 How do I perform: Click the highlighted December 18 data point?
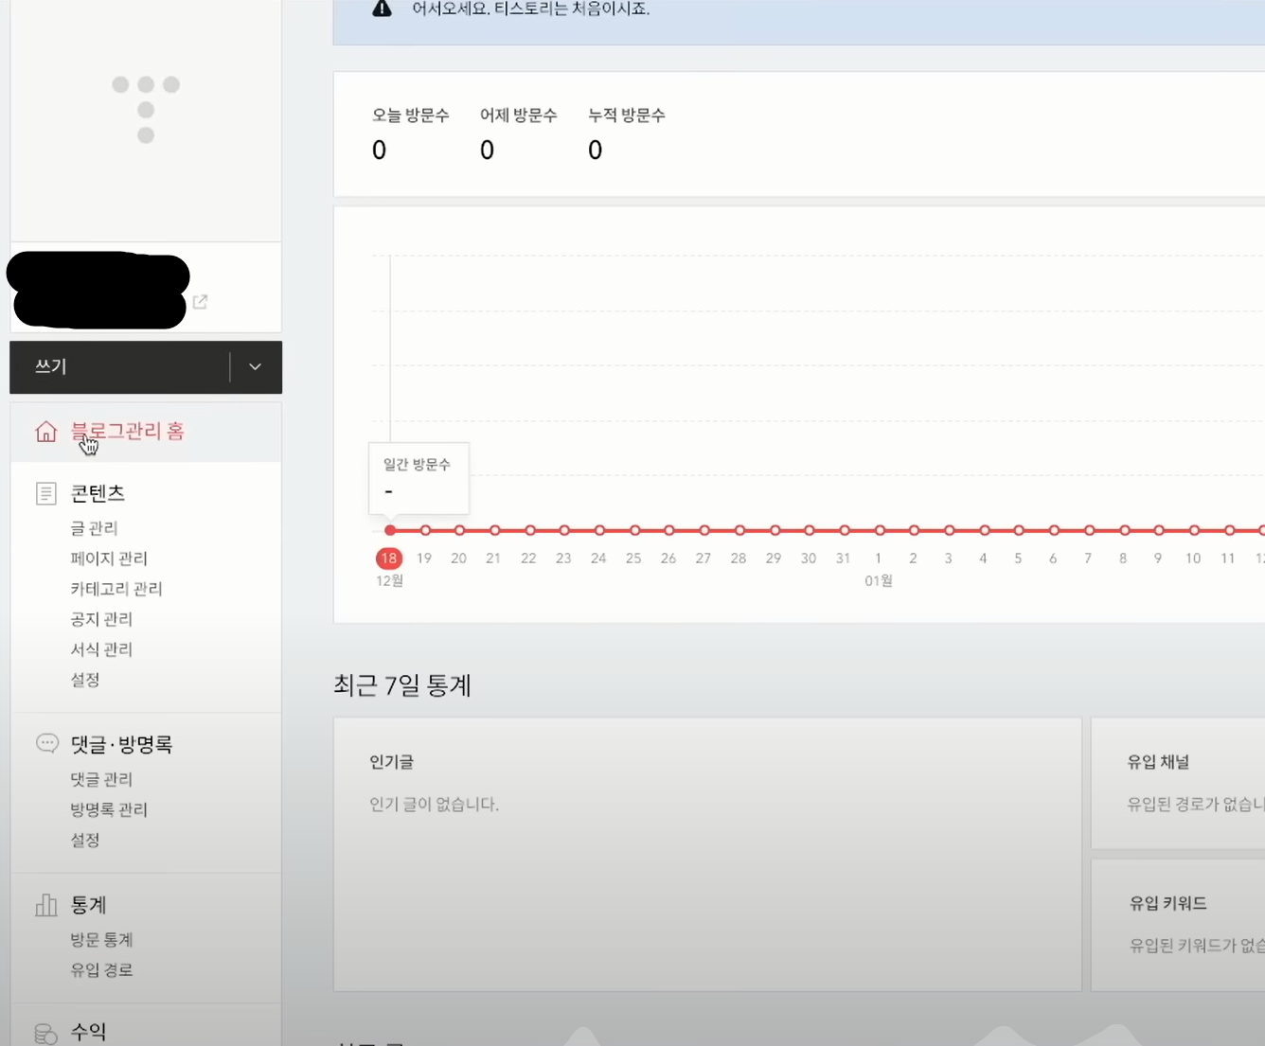pos(389,530)
